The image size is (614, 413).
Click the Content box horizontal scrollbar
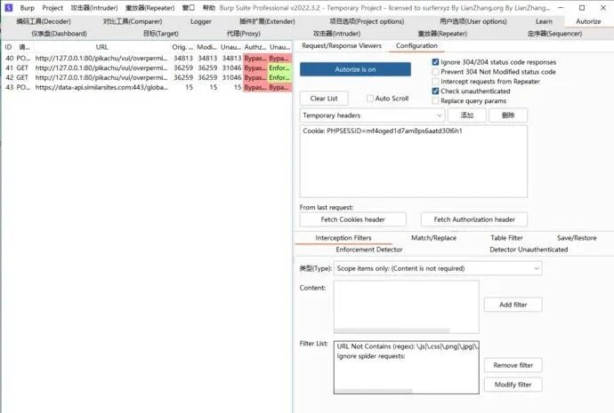392,331
